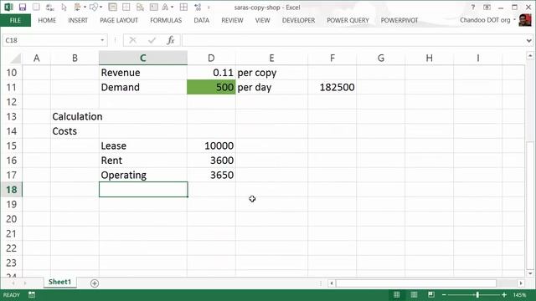Open the font A icon dropdown arrow
The image size is (536, 301).
click(172, 8)
